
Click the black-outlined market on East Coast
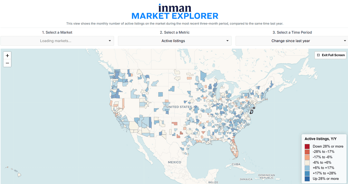tap(252, 111)
